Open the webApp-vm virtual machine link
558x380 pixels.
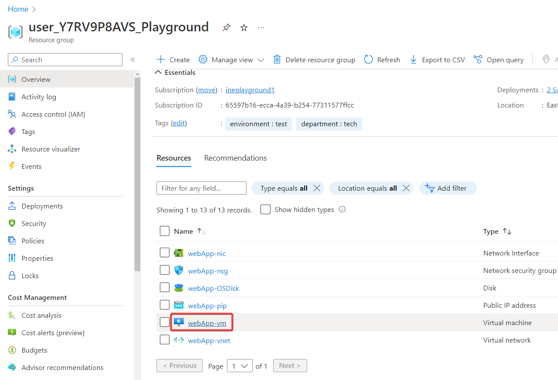(207, 323)
